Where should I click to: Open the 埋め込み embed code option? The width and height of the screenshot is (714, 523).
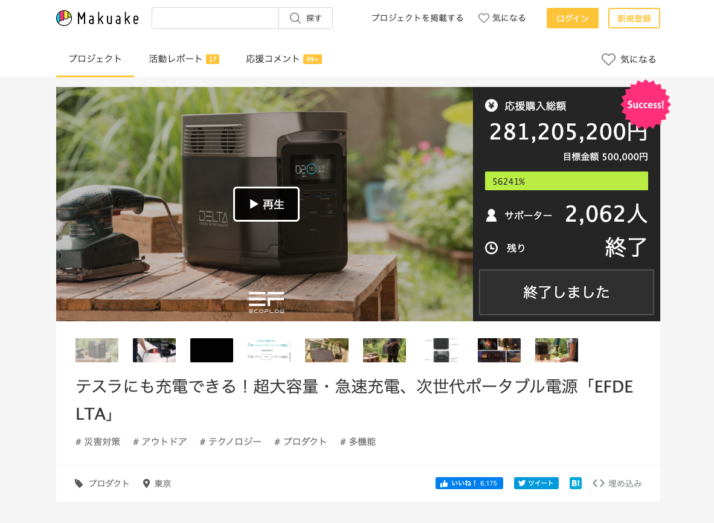click(617, 483)
